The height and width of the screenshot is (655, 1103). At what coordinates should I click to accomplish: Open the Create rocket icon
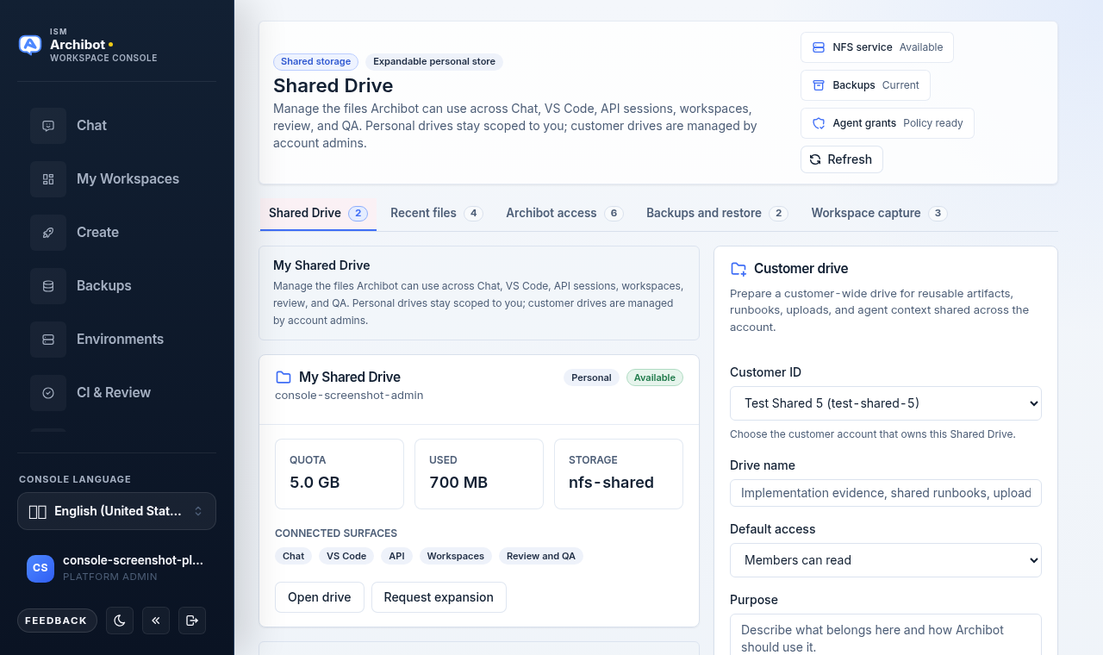48,232
